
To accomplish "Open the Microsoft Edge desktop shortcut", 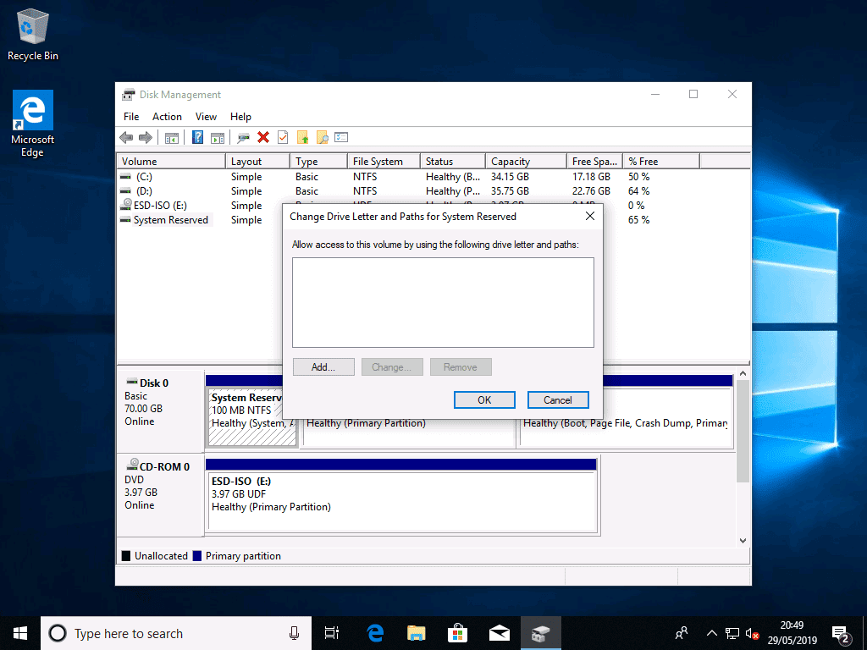I will (x=33, y=124).
